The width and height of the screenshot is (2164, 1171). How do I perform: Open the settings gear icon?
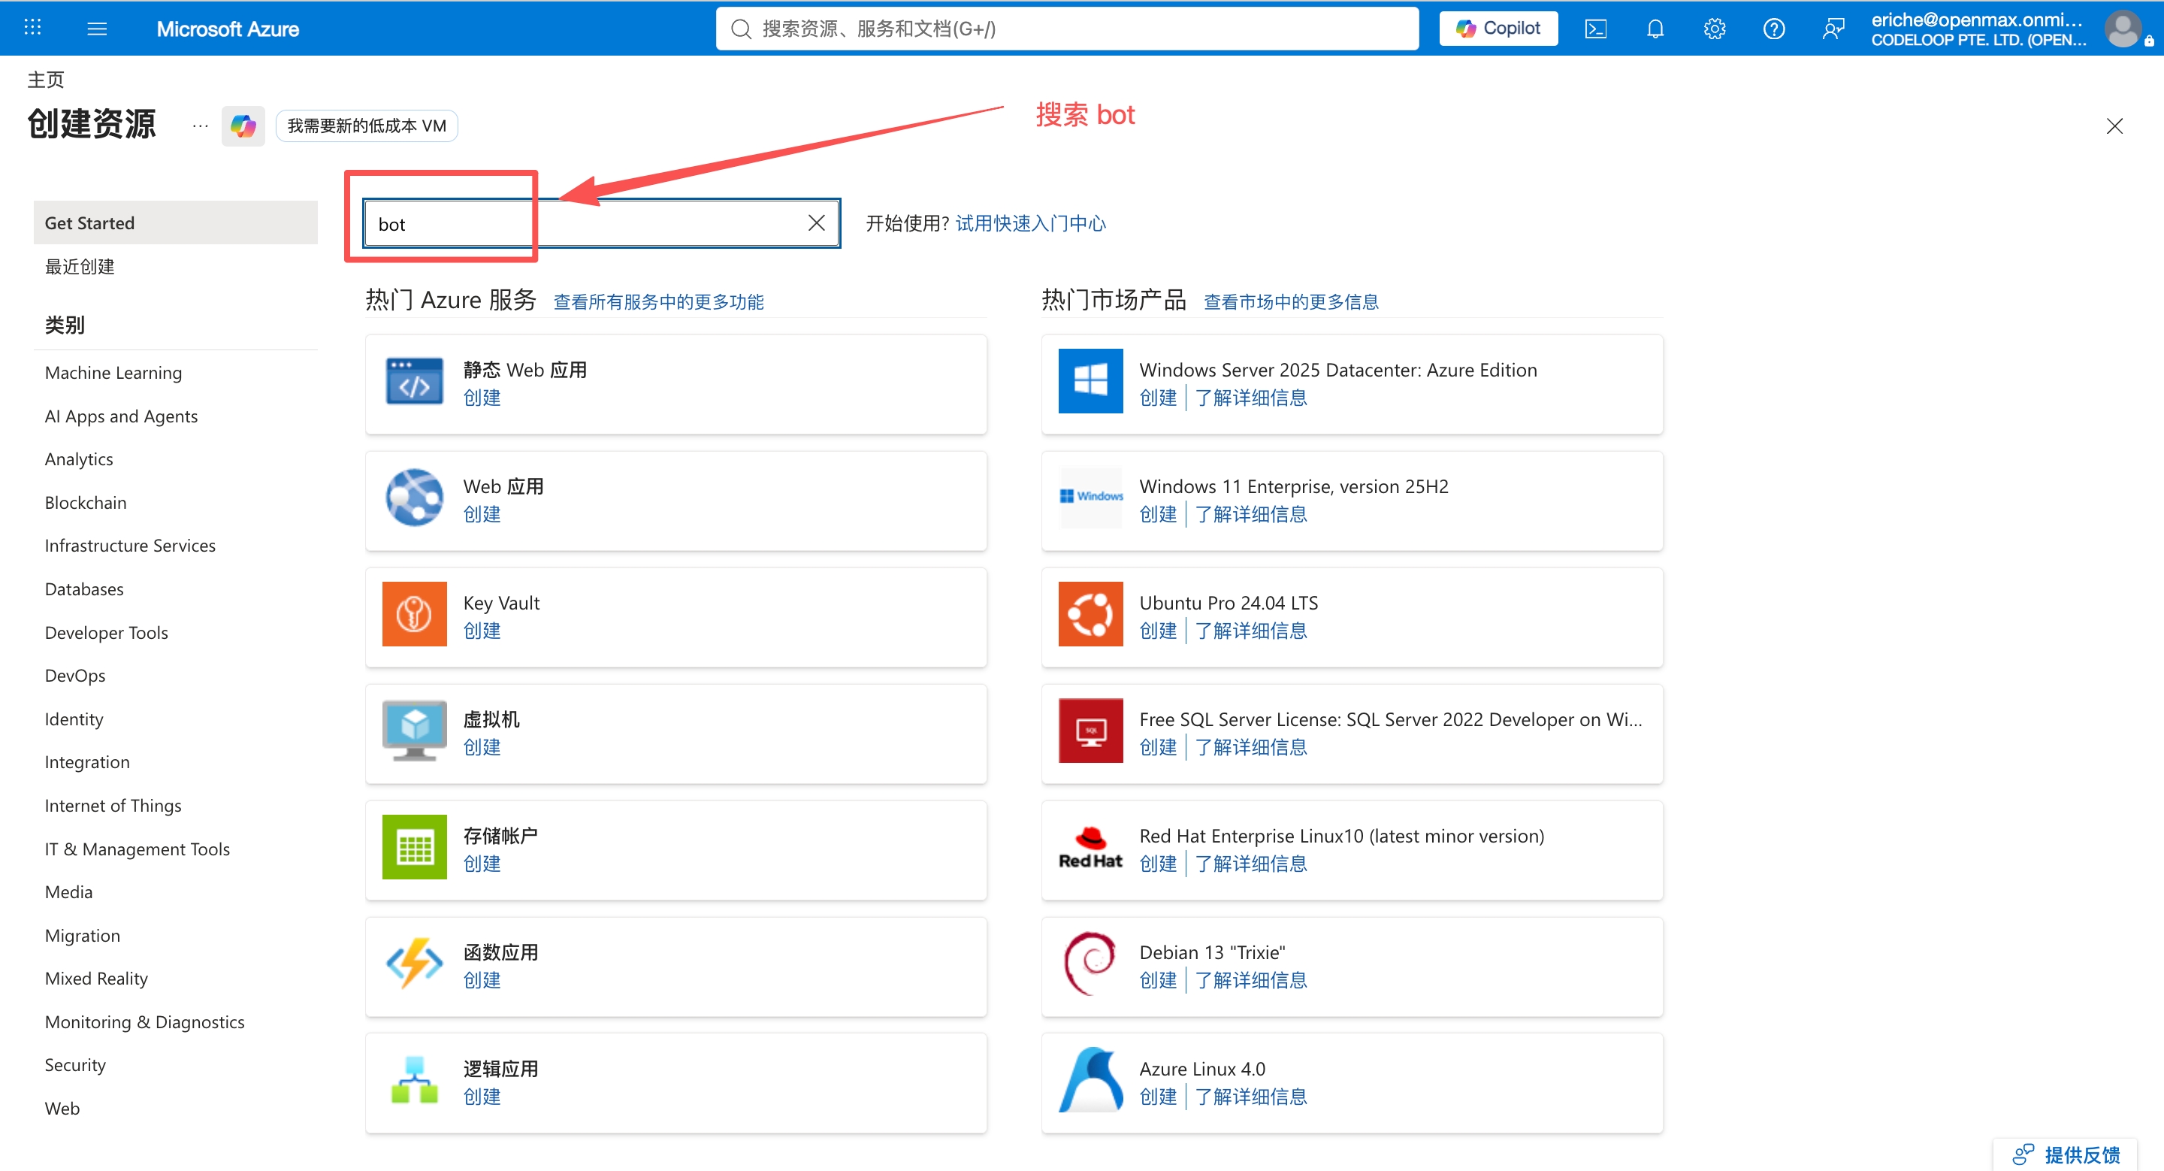(x=1715, y=29)
